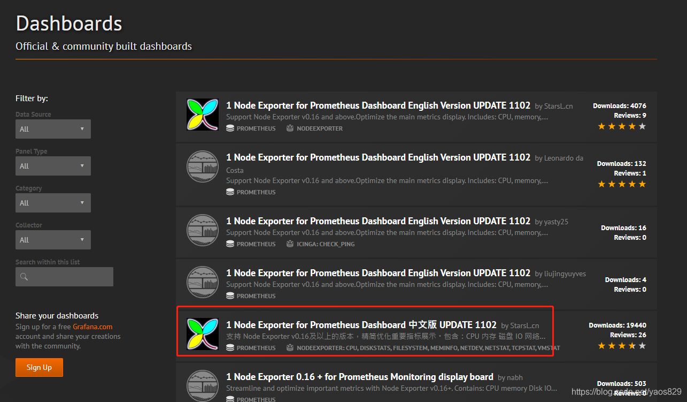Open the 中文版 dashboard butterfly logo
This screenshot has height=402, width=687.
point(203,334)
